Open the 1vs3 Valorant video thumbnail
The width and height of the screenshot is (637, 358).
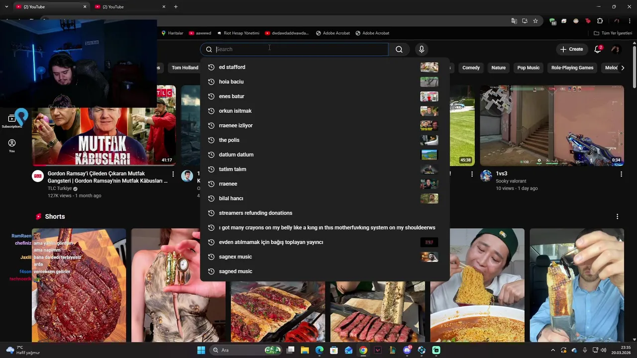(551, 126)
